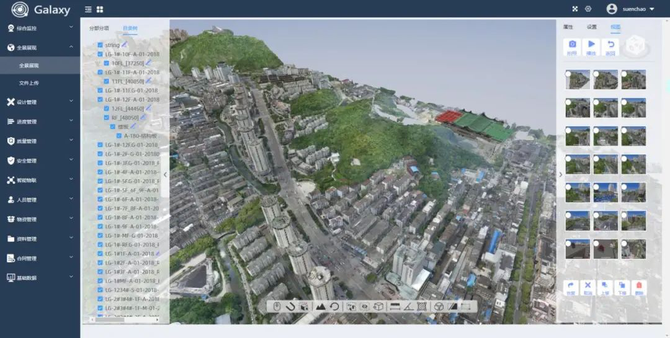Open the suenchao user dropdown

[x=630, y=9]
